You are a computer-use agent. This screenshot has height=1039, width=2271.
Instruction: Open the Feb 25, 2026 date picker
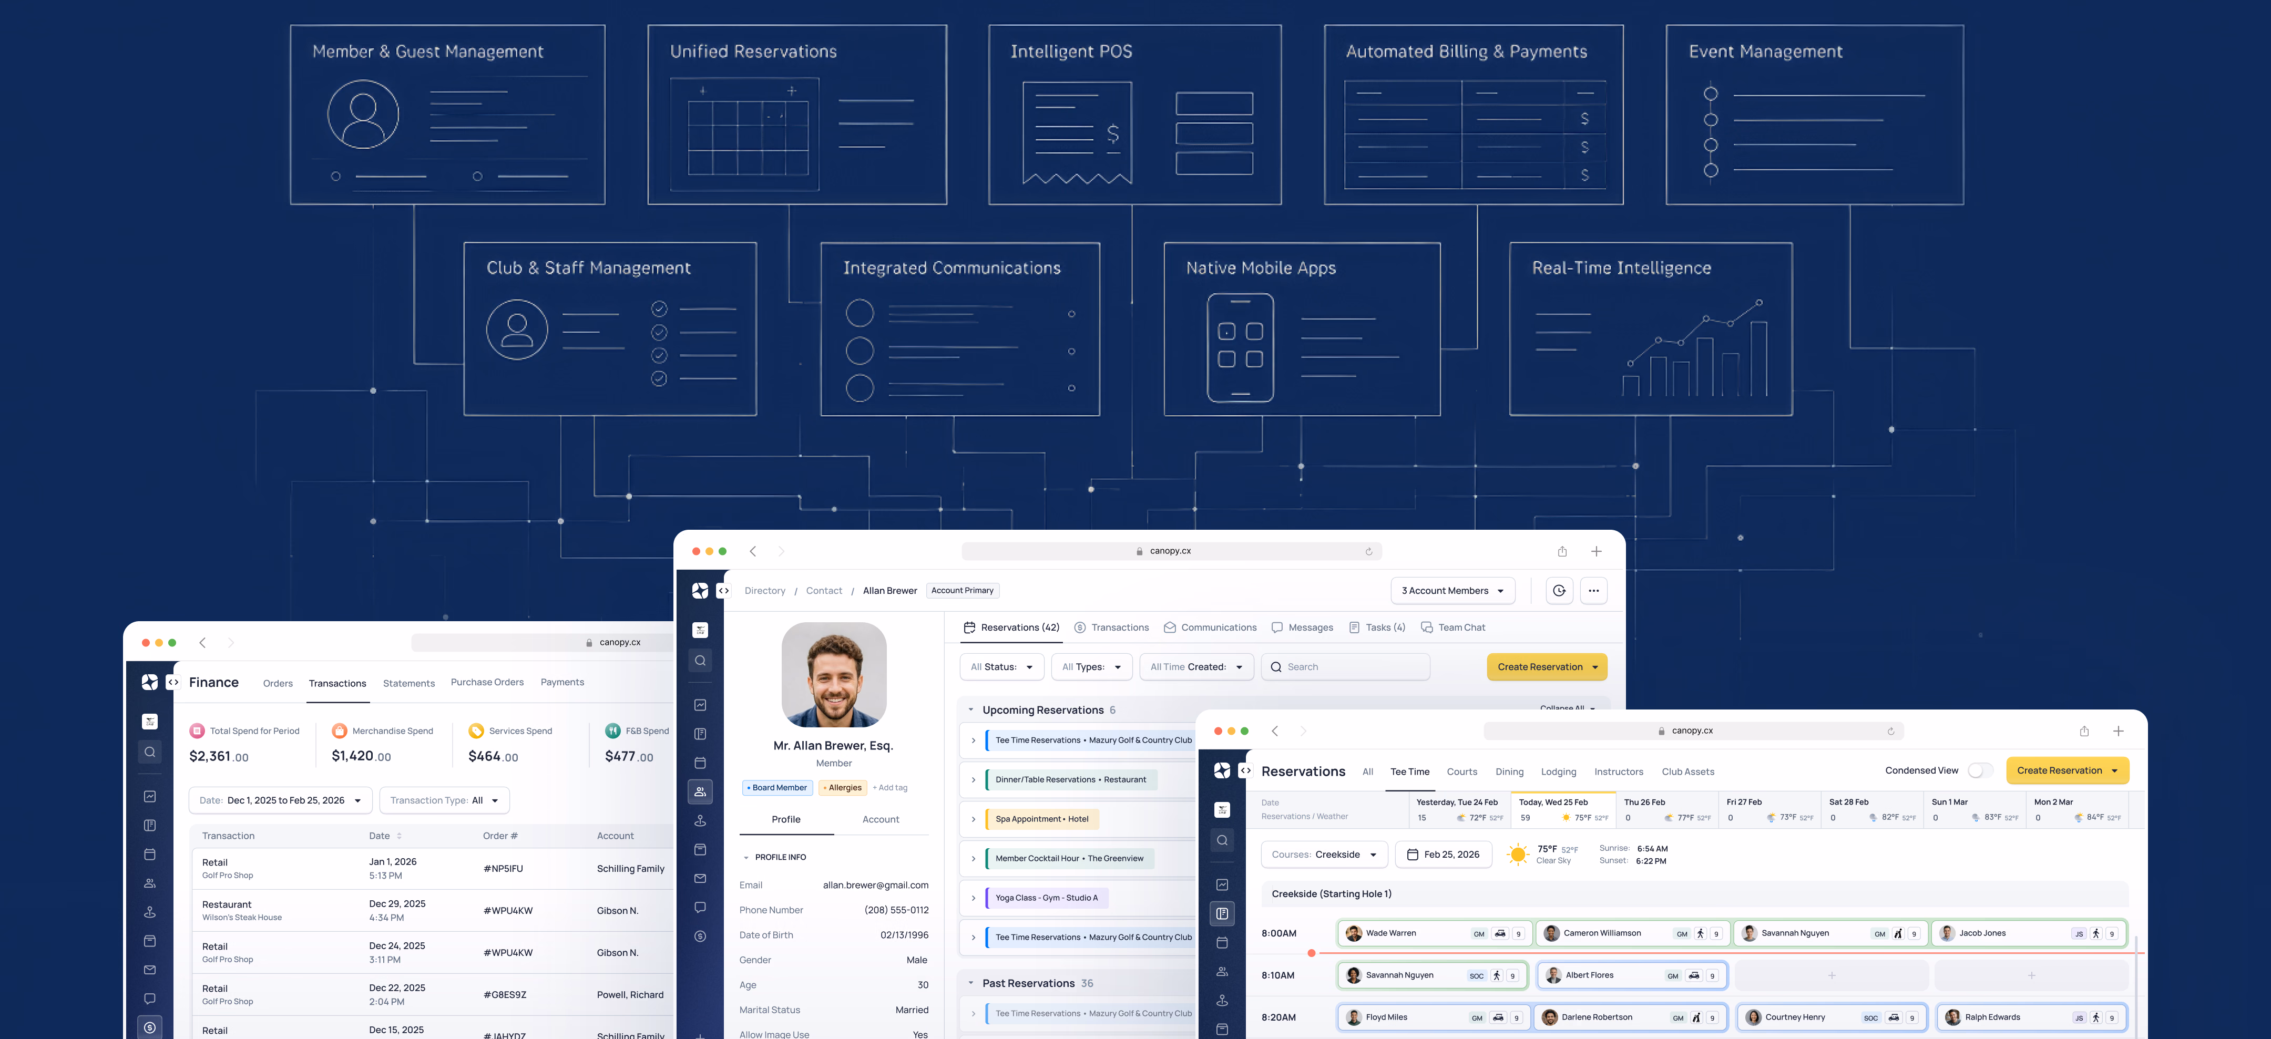[x=1443, y=854]
